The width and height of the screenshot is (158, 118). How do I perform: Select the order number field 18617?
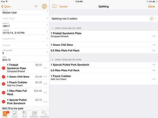click(25, 25)
